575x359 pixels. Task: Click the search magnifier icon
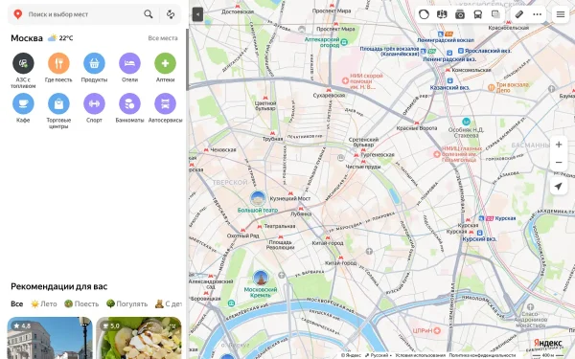pyautogui.click(x=149, y=14)
